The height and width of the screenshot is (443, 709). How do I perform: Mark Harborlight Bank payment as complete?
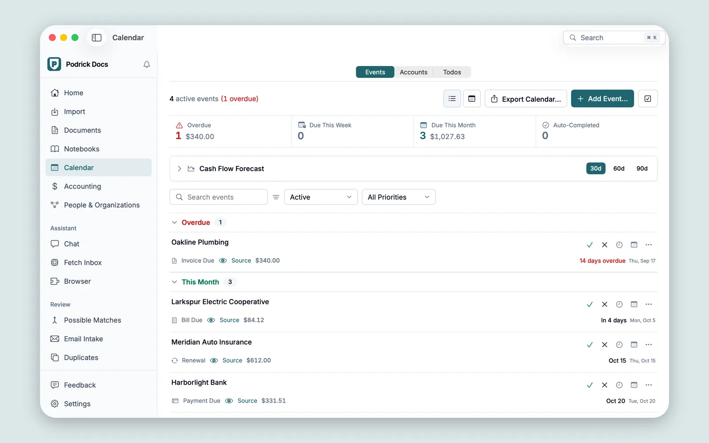590,385
